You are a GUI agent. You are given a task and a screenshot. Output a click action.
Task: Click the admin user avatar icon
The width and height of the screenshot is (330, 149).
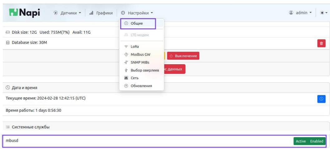[291, 13]
